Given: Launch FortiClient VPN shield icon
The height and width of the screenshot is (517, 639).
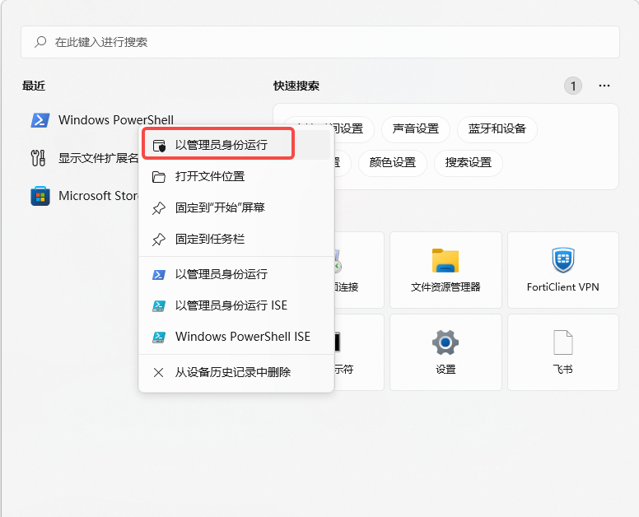Looking at the screenshot, I should [x=563, y=260].
